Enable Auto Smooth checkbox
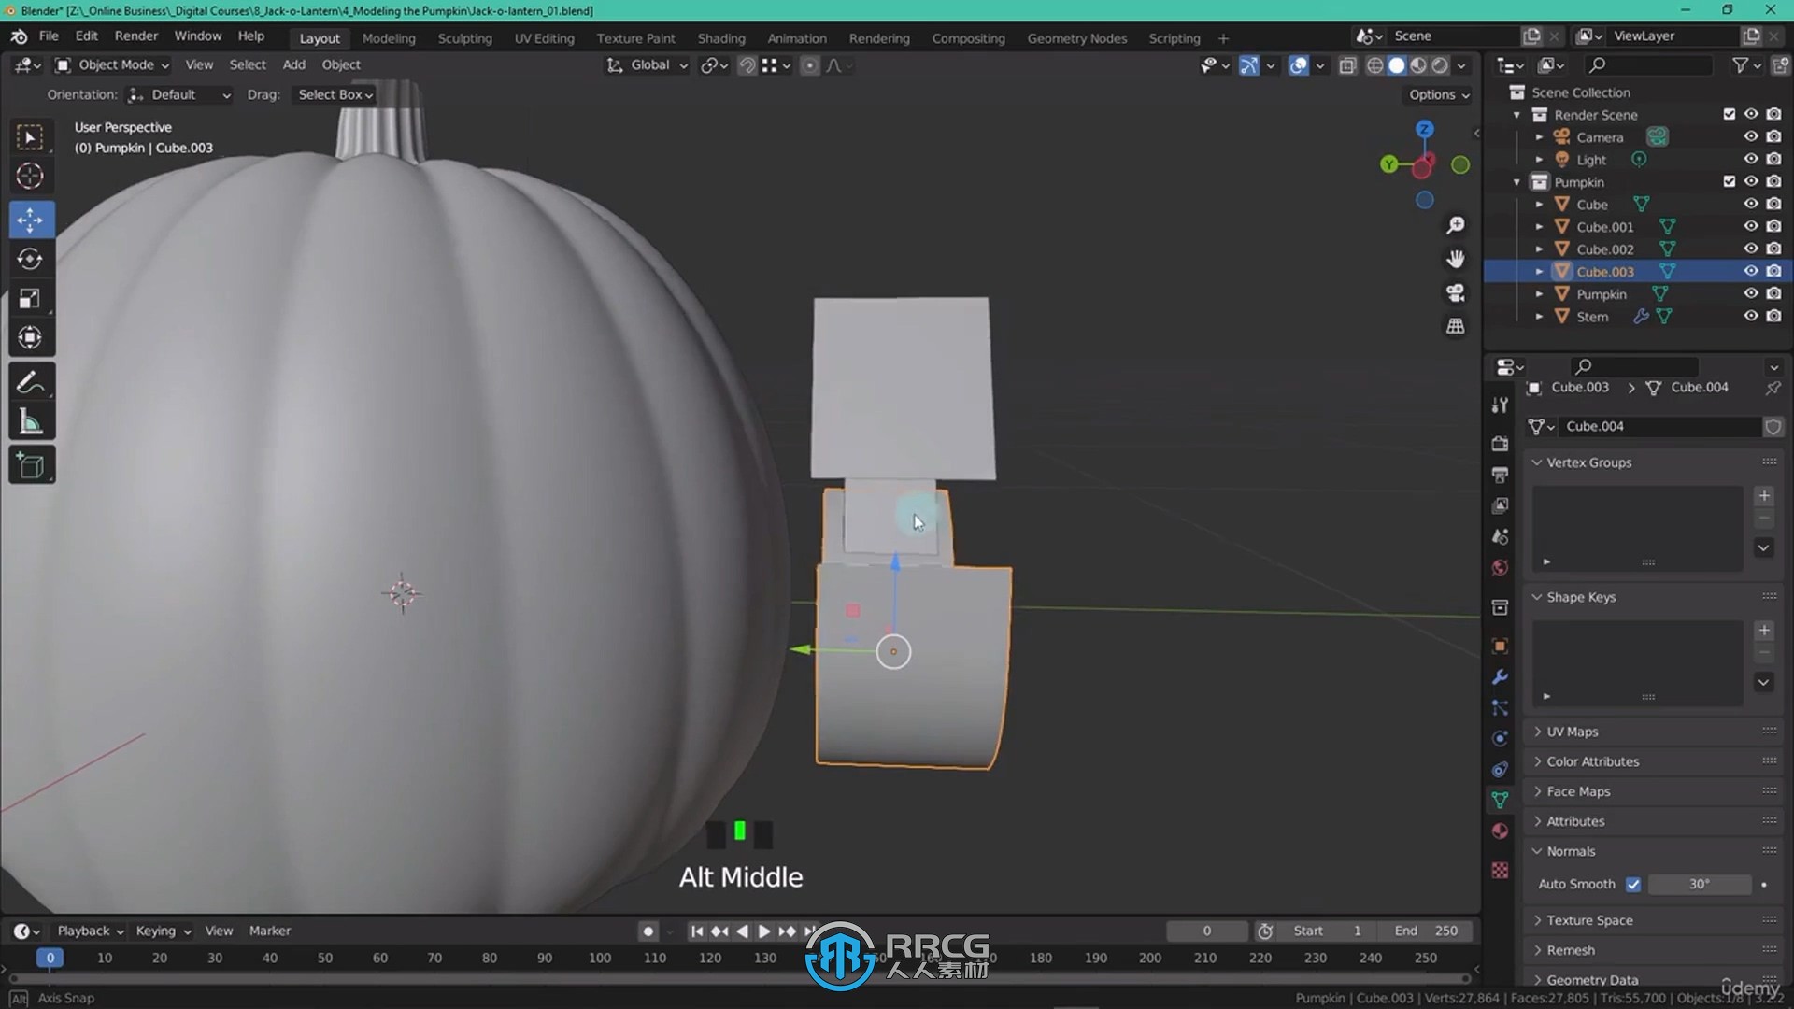 [1634, 883]
